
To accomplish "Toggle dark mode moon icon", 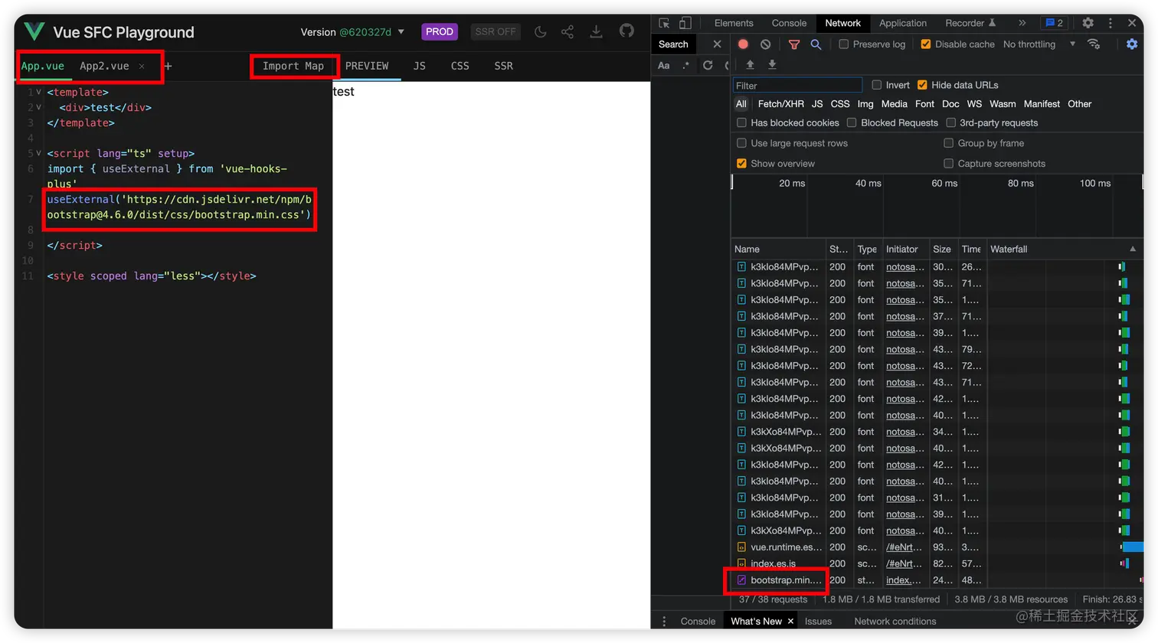I will tap(541, 31).
